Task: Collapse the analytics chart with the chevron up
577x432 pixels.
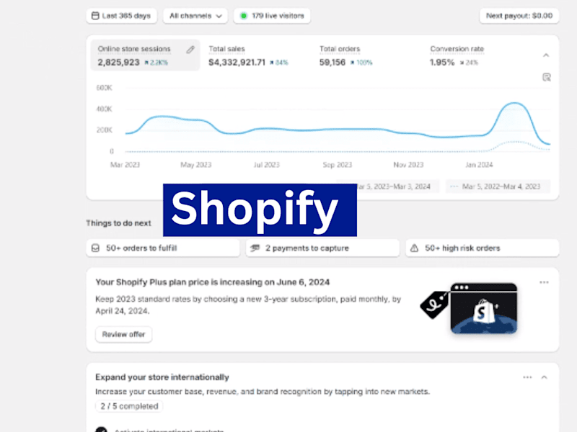Action: coord(546,55)
